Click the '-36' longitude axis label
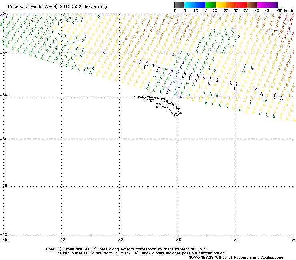This screenshot has height=260, width=296. [177, 240]
